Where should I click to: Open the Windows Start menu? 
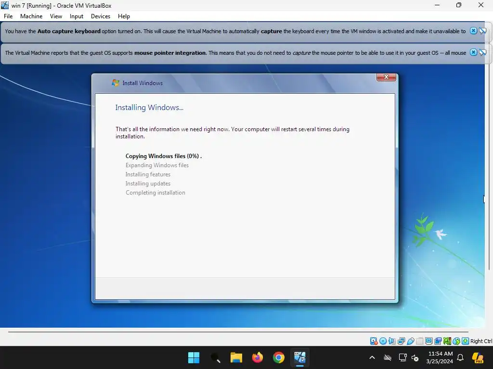point(194,357)
